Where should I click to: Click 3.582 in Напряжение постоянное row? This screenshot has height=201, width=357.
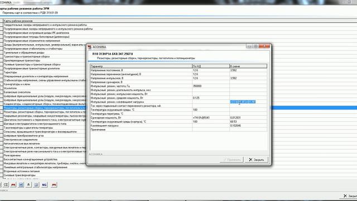pyautogui.click(x=233, y=70)
